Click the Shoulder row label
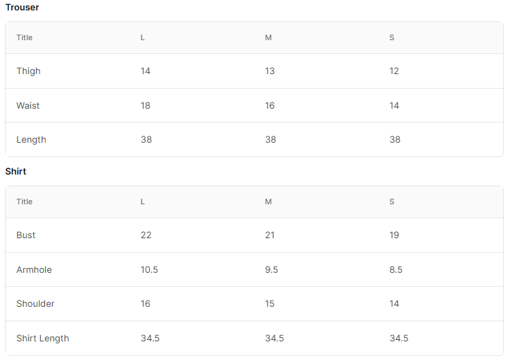The width and height of the screenshot is (506, 358). tap(35, 304)
